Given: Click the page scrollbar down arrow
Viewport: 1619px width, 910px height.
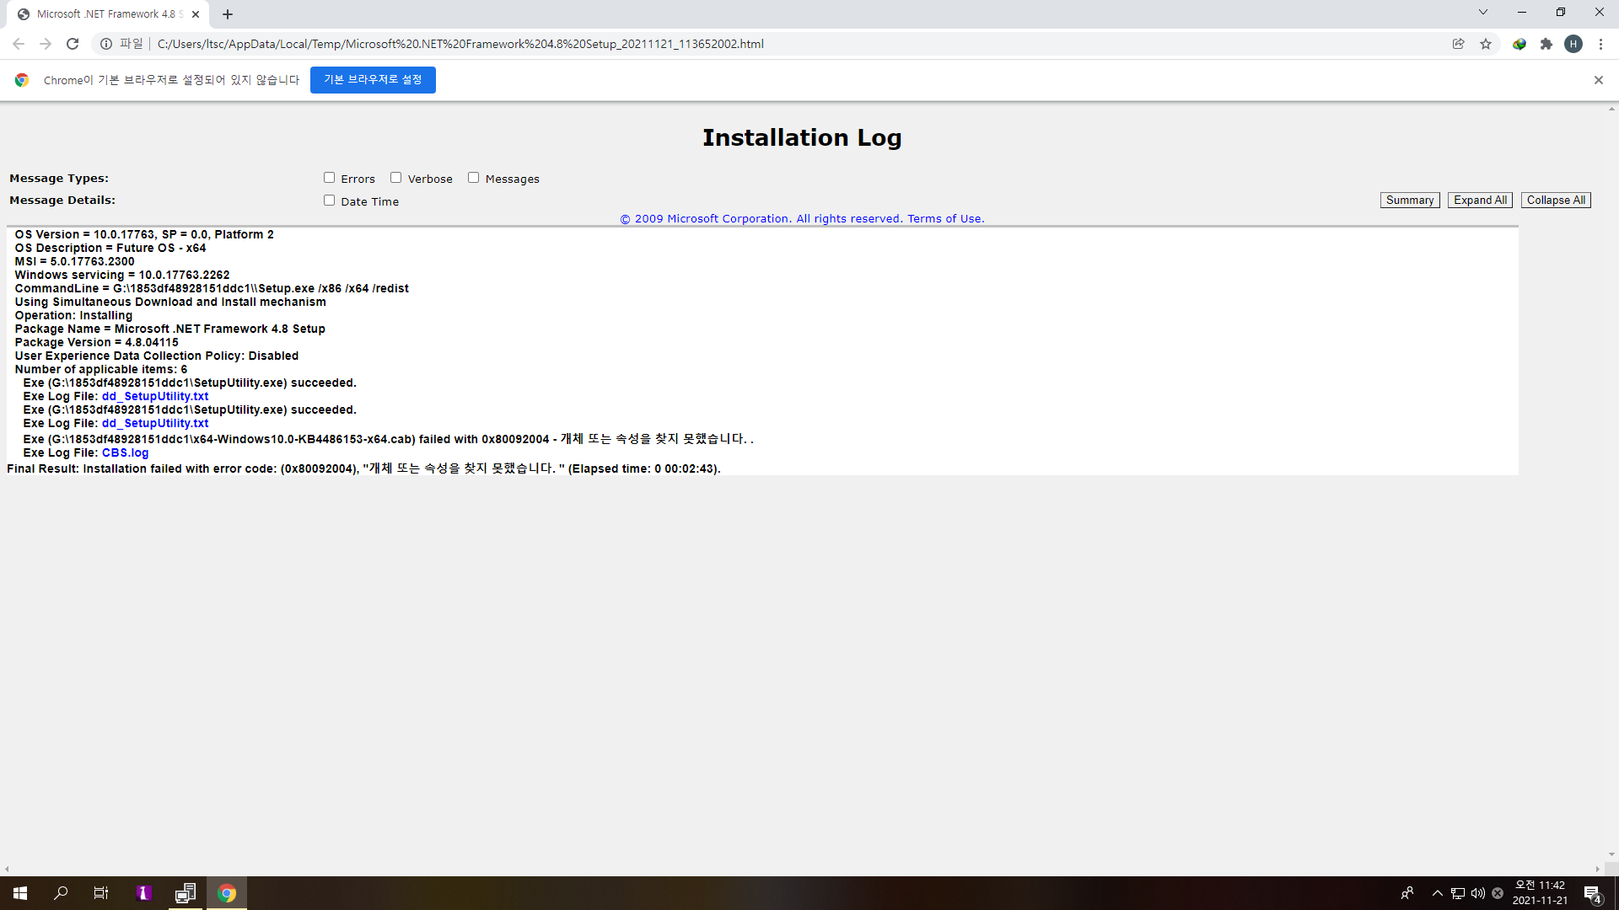Looking at the screenshot, I should (x=1611, y=854).
